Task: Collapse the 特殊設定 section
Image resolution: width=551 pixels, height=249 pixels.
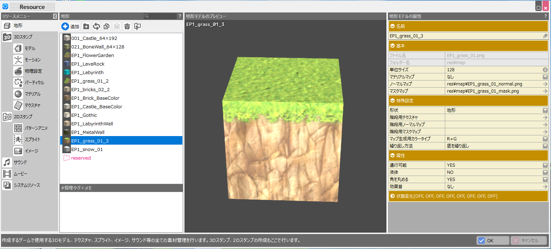Action: coord(393,101)
